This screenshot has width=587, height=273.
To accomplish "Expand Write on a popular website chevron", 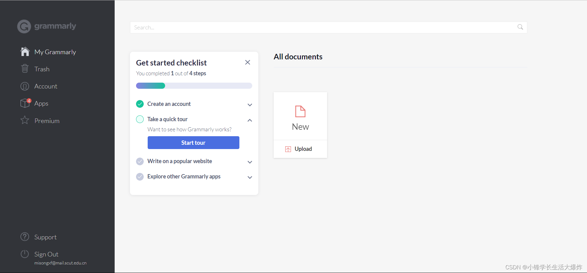I will 250,162.
